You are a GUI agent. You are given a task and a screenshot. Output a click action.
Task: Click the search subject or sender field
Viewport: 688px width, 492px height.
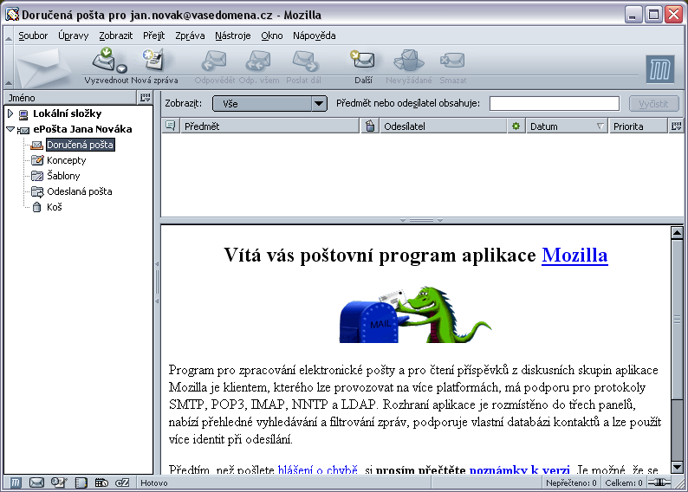(555, 103)
